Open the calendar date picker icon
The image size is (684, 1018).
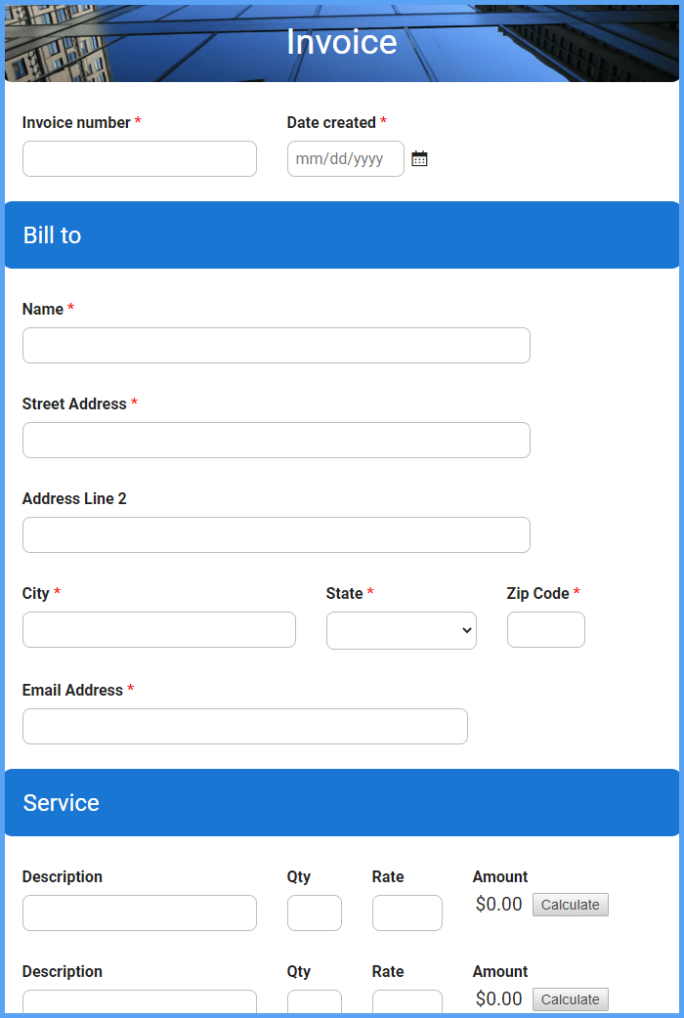pos(419,159)
